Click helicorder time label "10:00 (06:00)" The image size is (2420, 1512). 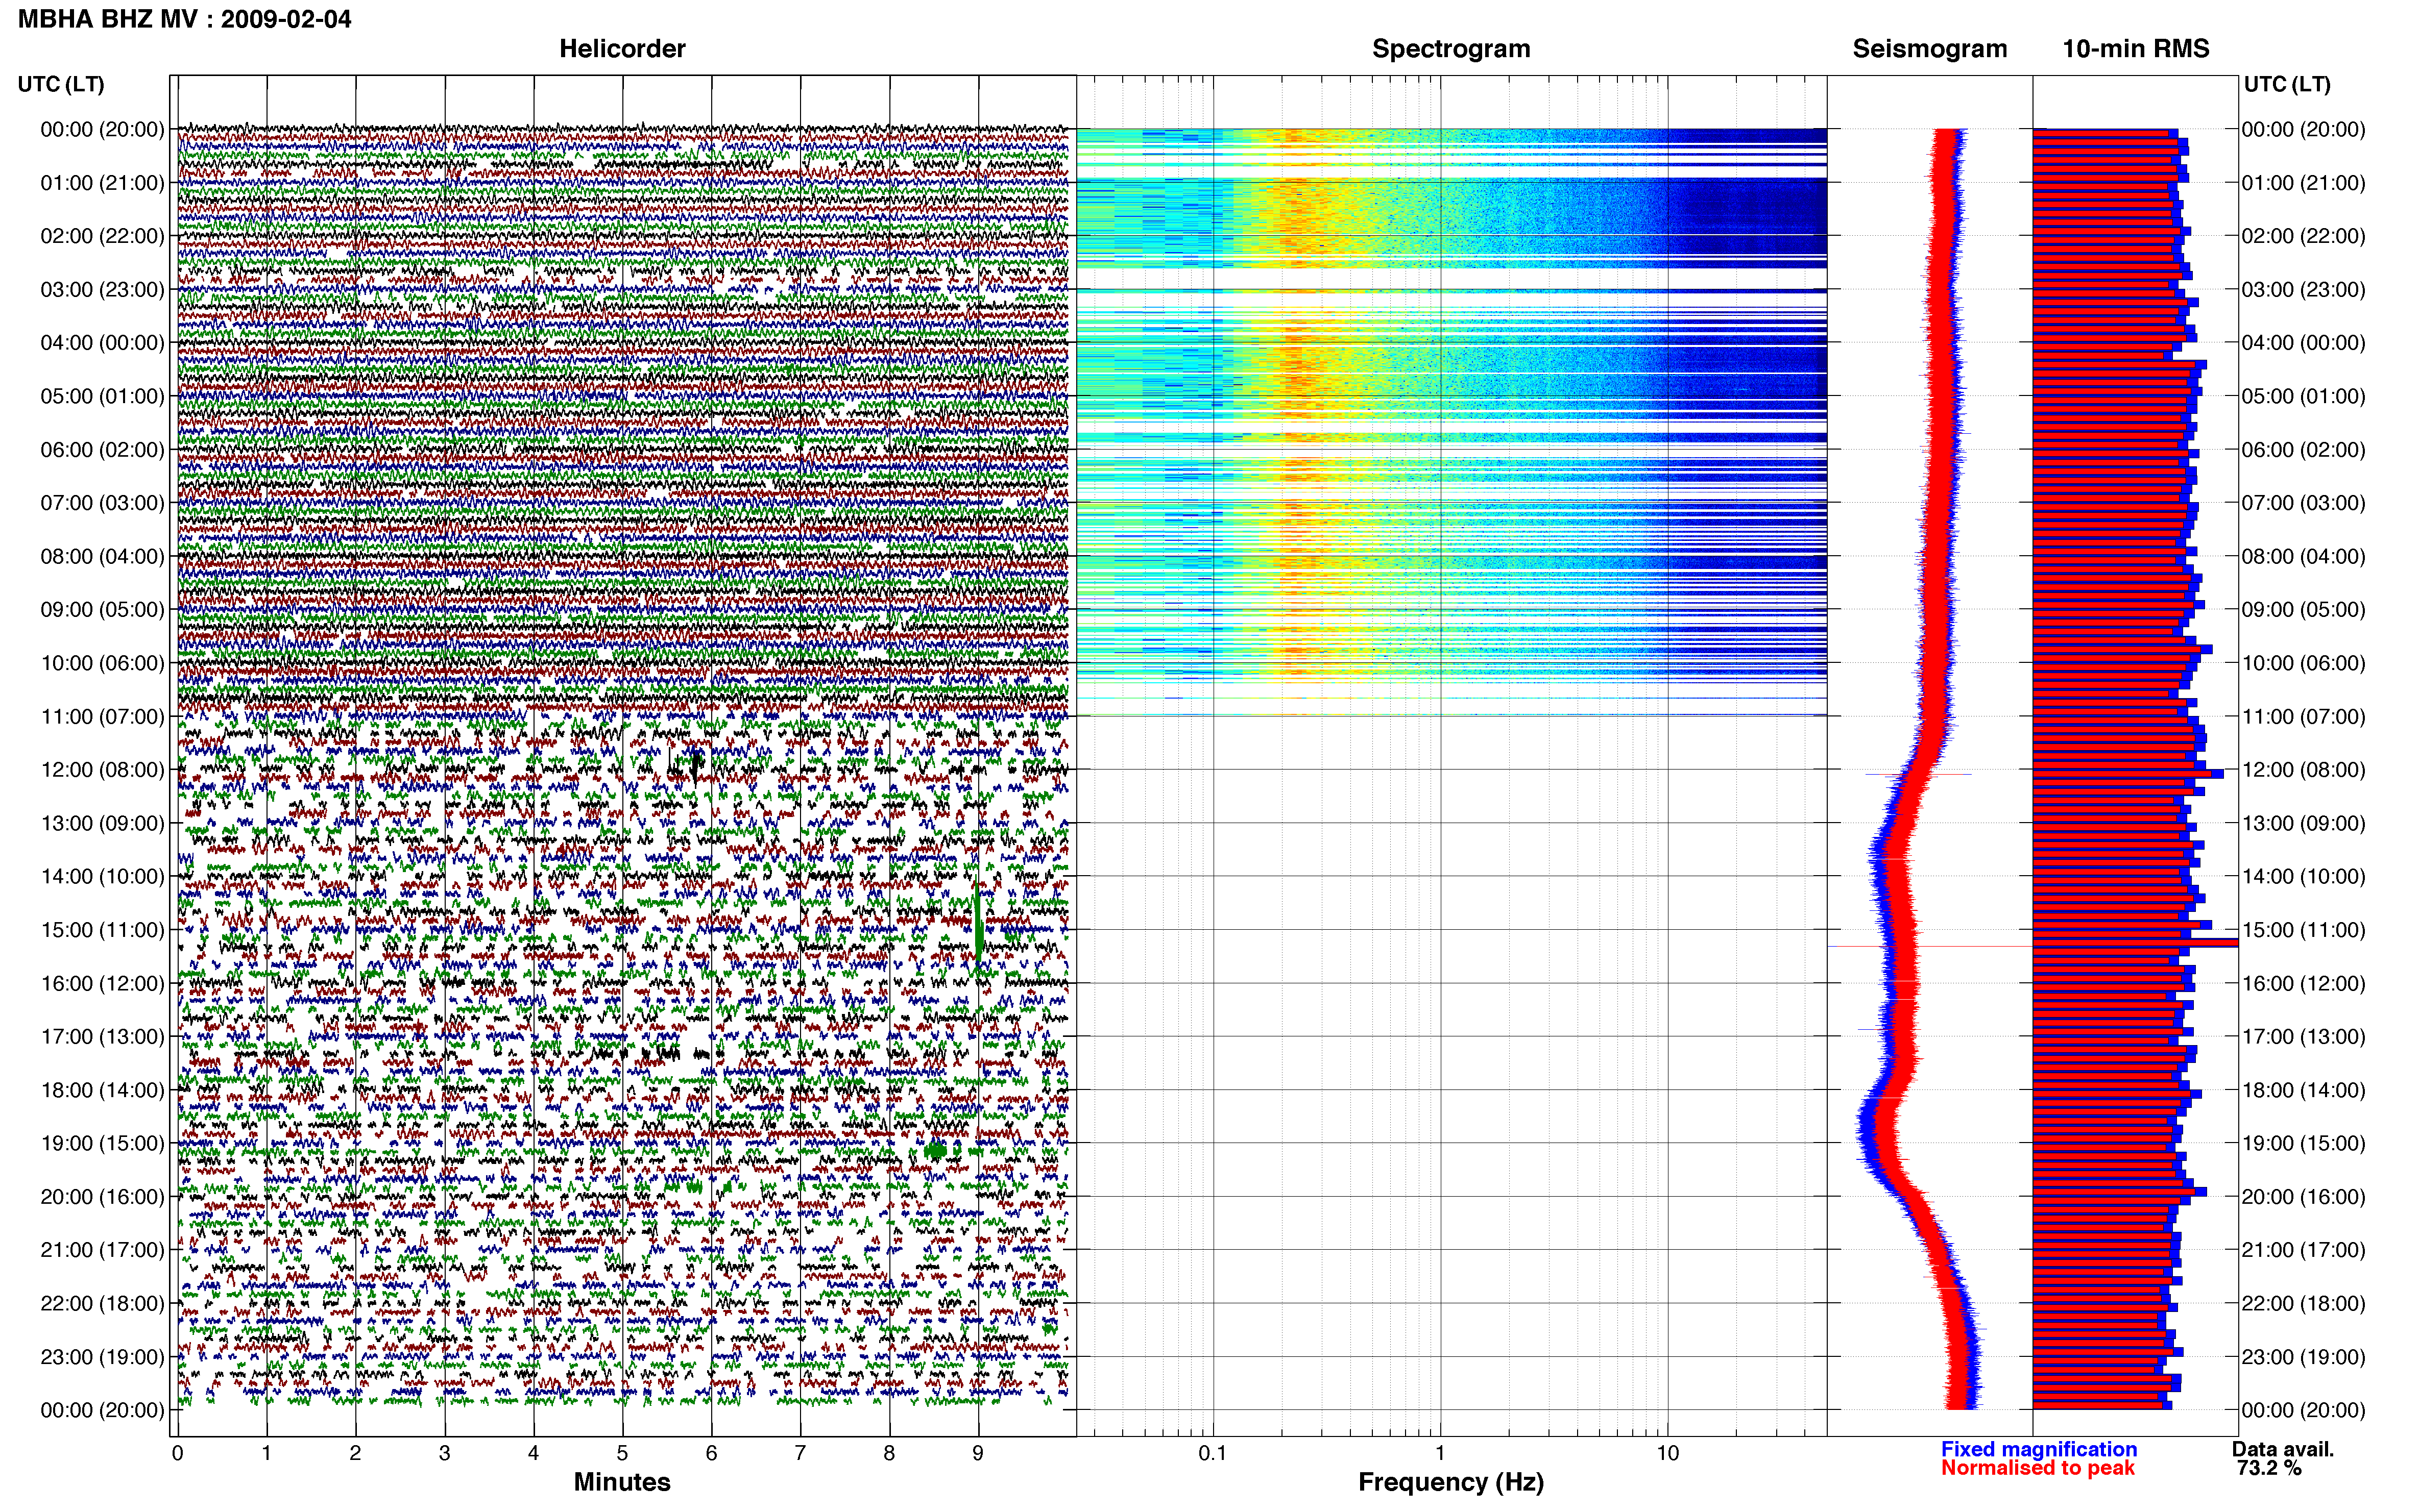pos(102,663)
